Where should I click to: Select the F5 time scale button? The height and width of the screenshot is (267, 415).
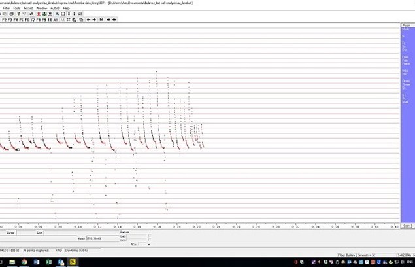(x=21, y=20)
